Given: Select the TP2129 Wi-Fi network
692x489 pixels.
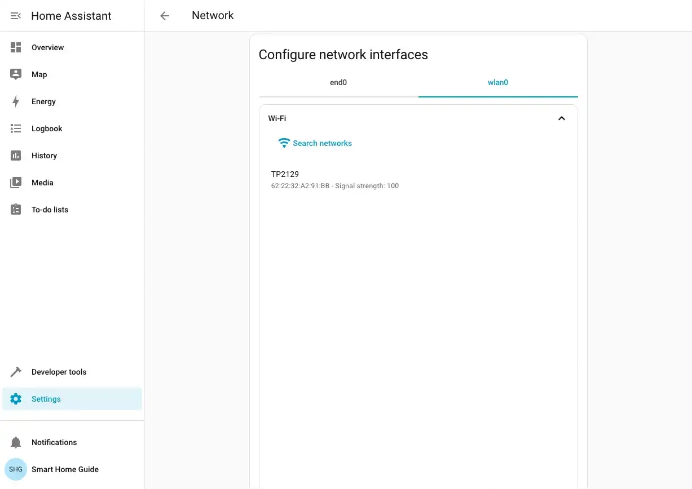Looking at the screenshot, I should coord(418,180).
